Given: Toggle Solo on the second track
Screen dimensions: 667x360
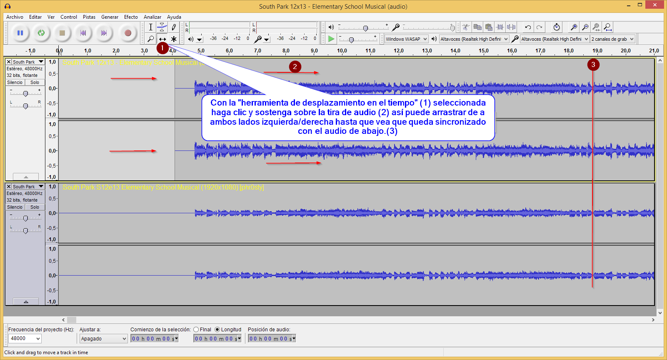Looking at the screenshot, I should [35, 207].
